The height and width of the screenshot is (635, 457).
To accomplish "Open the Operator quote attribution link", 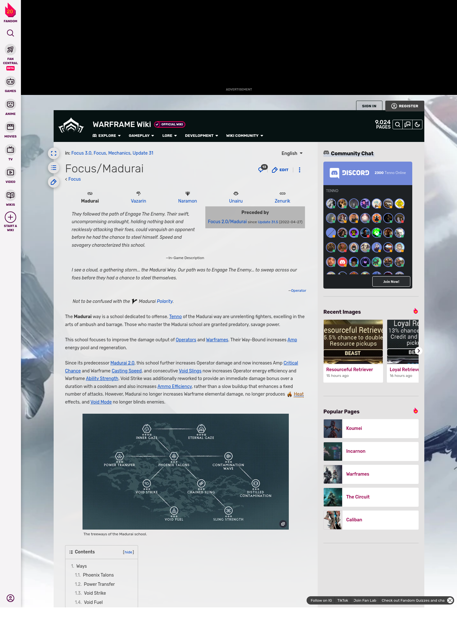I will point(298,291).
